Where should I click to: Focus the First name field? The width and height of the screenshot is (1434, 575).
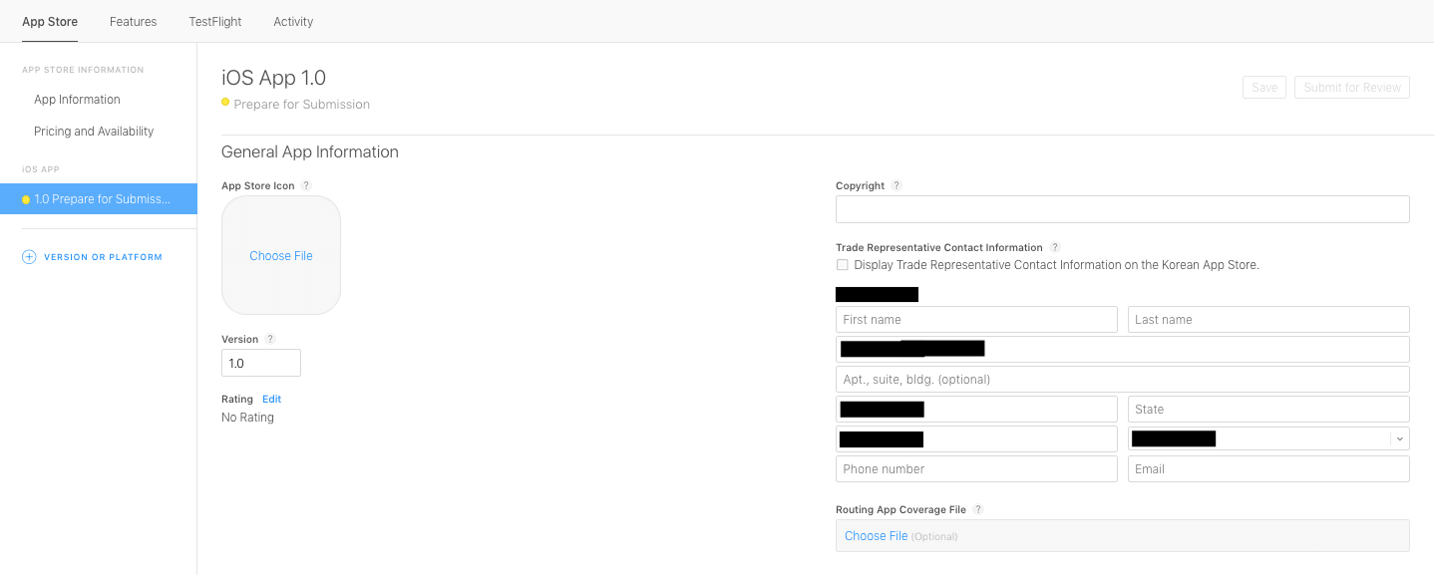pos(976,319)
